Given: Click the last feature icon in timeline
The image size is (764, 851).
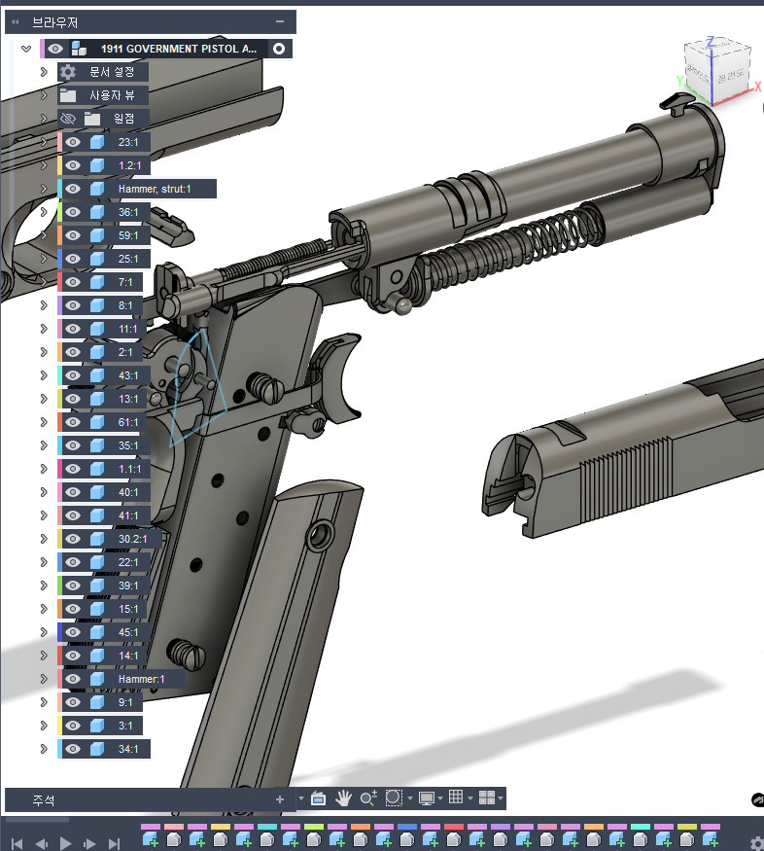Looking at the screenshot, I should pos(711,839).
